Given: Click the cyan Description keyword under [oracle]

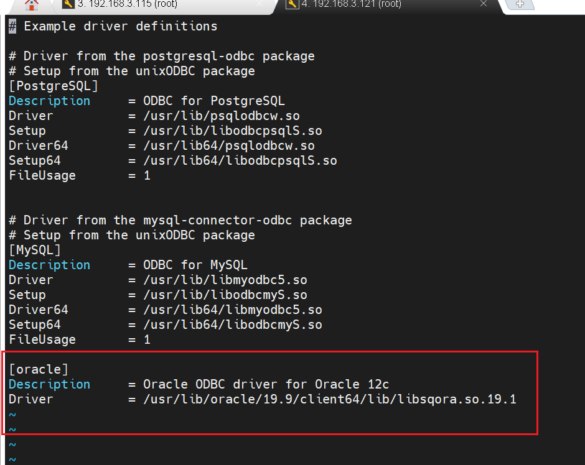Looking at the screenshot, I should click(x=49, y=384).
